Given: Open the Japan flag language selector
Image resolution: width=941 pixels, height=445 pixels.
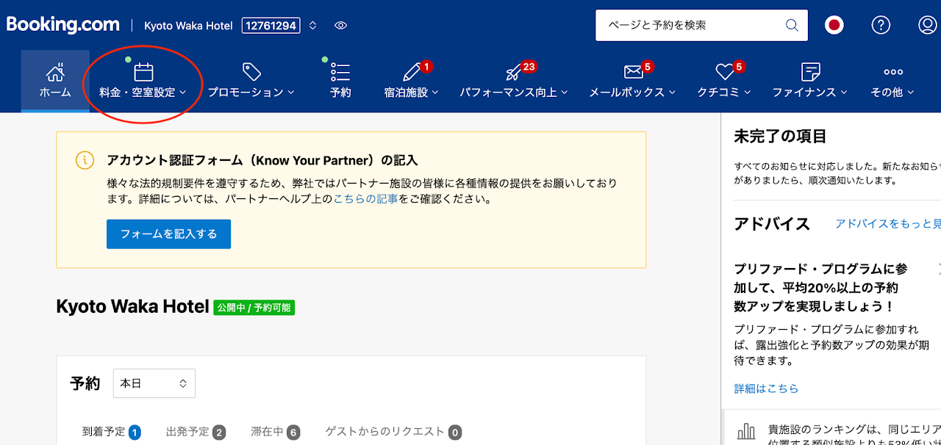Looking at the screenshot, I should (x=834, y=25).
